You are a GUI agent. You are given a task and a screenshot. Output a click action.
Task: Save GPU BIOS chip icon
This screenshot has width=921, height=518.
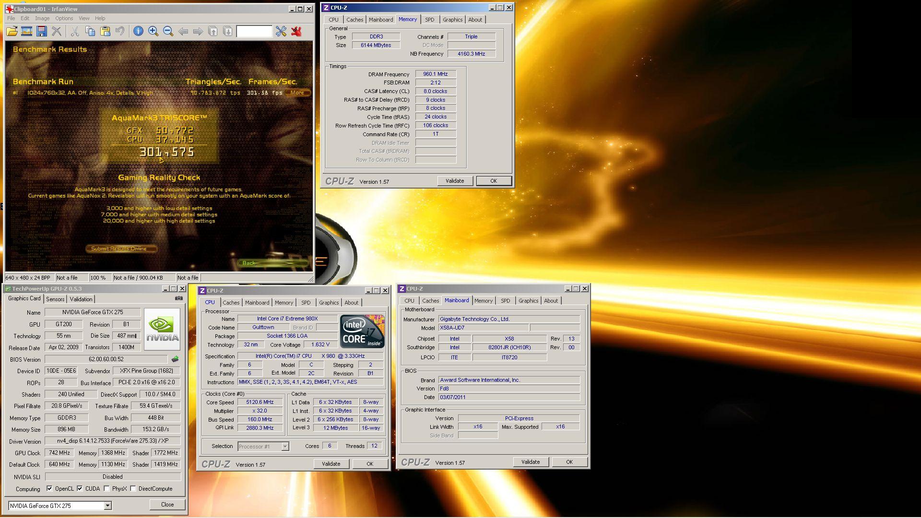175,359
